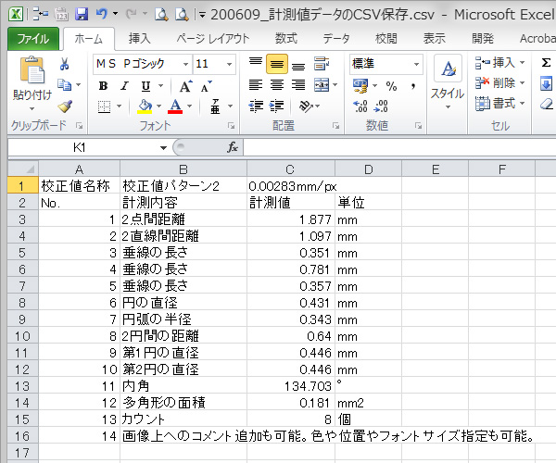Click the Copy icon in clipboard group
The width and height of the screenshot is (556, 463).
pyautogui.click(x=65, y=85)
